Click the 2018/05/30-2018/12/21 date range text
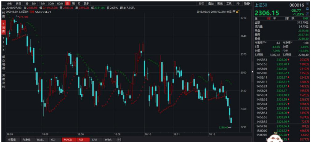The image size is (311, 142). [214, 12]
